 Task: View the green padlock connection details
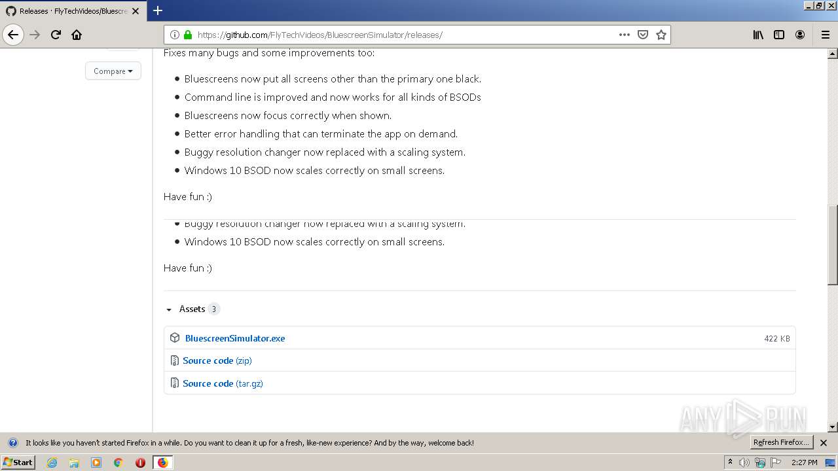[188, 35]
